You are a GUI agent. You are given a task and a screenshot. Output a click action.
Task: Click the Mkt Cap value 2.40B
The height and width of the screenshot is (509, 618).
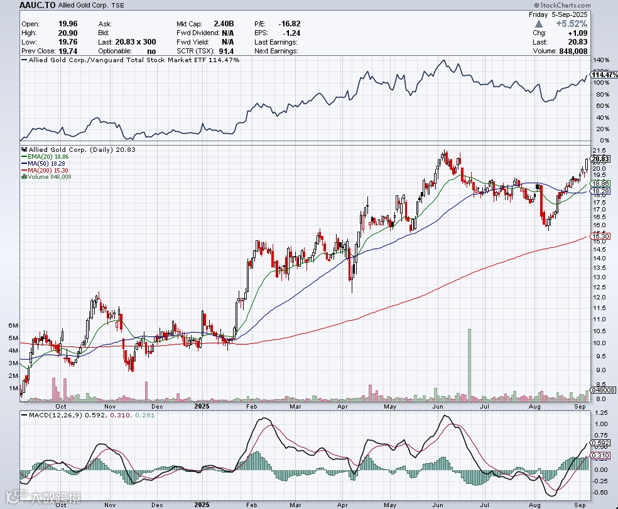pos(224,24)
